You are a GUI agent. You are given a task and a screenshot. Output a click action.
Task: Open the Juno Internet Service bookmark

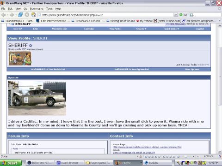coord(53,21)
